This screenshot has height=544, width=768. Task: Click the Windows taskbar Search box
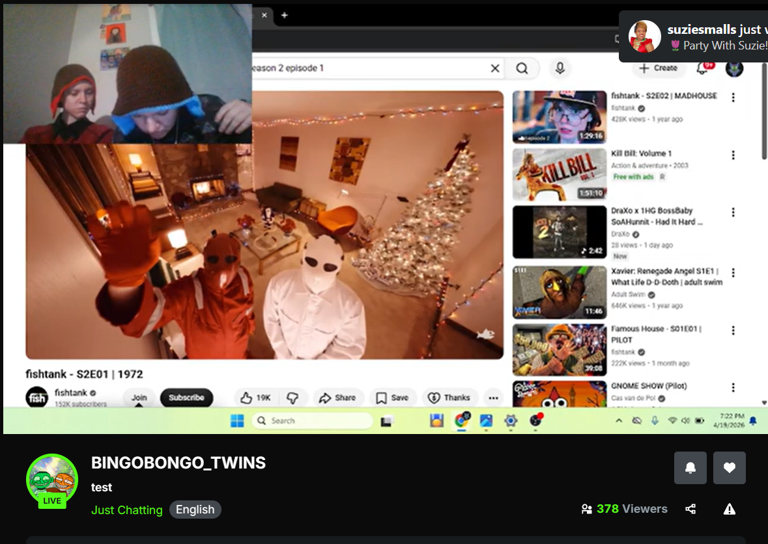[x=313, y=421]
